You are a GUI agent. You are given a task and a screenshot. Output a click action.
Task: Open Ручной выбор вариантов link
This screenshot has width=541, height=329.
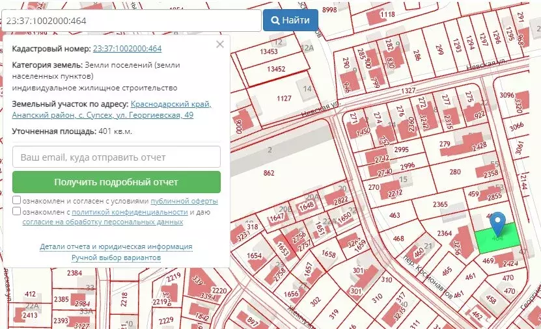point(116,257)
